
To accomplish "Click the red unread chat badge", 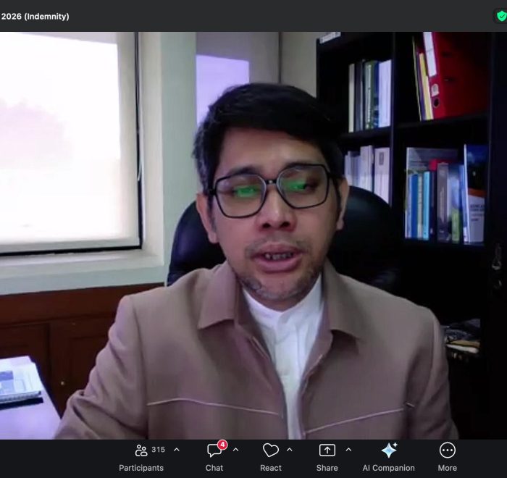I will click(x=222, y=445).
